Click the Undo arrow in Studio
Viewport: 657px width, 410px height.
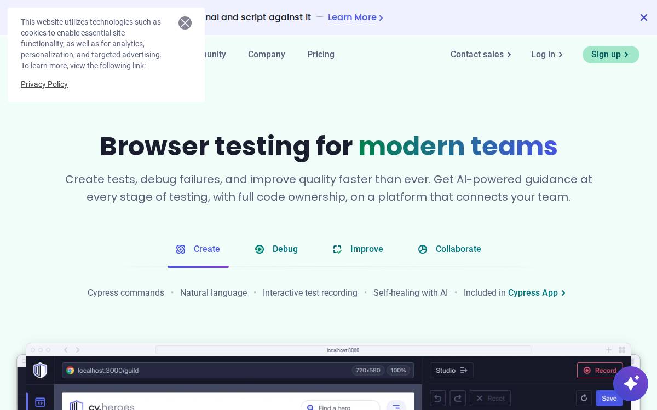(x=437, y=398)
